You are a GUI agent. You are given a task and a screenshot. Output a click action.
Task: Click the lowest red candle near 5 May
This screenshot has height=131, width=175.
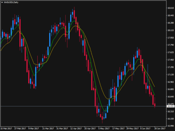[x=102, y=118]
